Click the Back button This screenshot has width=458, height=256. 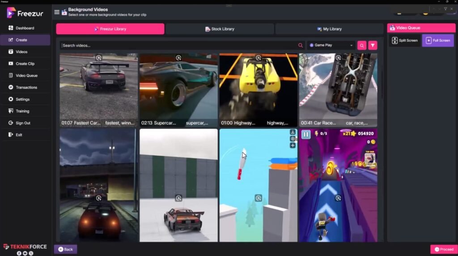point(65,249)
